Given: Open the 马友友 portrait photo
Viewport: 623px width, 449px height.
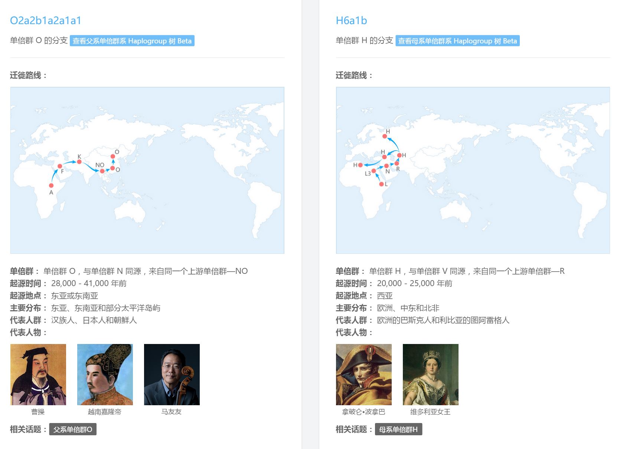Looking at the screenshot, I should pyautogui.click(x=172, y=374).
